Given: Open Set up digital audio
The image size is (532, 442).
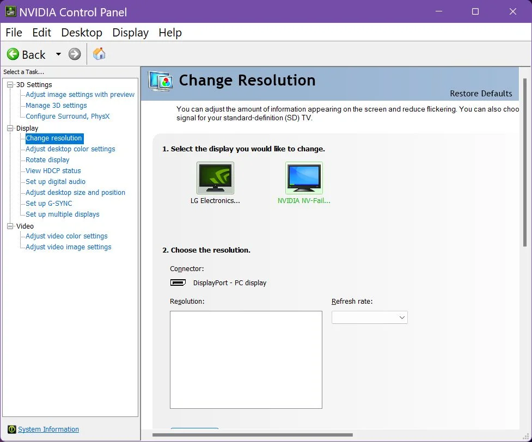Looking at the screenshot, I should coord(56,181).
